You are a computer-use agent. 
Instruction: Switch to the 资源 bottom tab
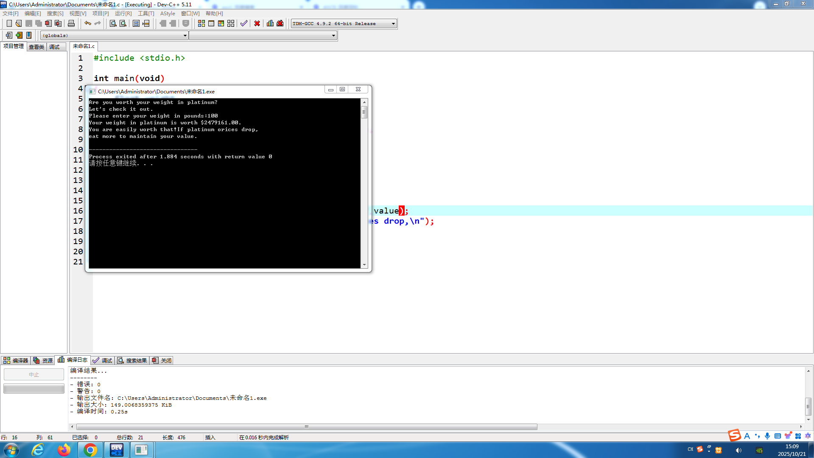coord(43,360)
